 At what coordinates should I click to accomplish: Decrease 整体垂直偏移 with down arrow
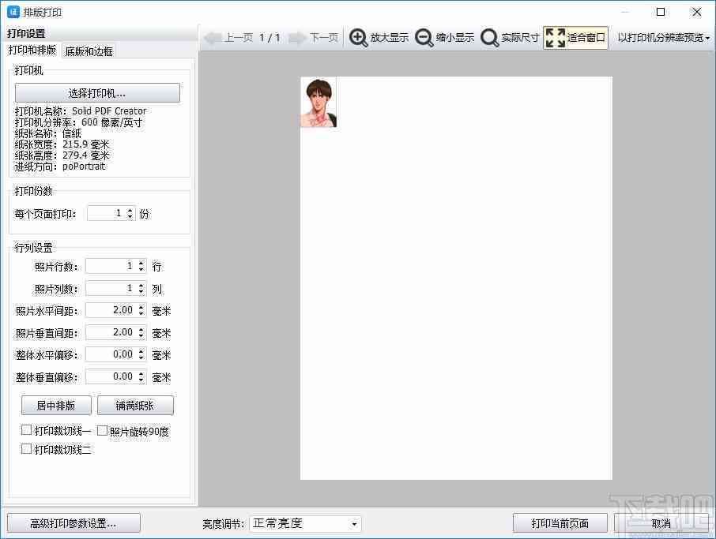[x=141, y=380]
